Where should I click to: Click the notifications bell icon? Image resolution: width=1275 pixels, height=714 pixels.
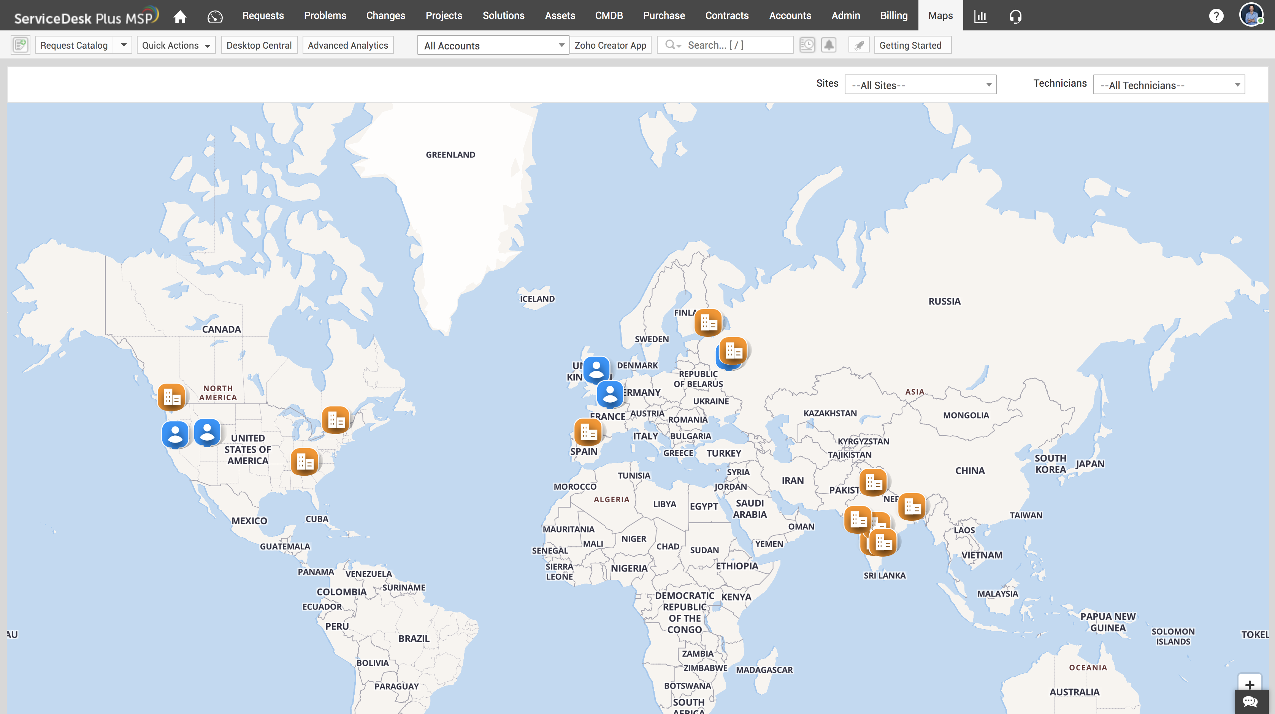click(829, 45)
